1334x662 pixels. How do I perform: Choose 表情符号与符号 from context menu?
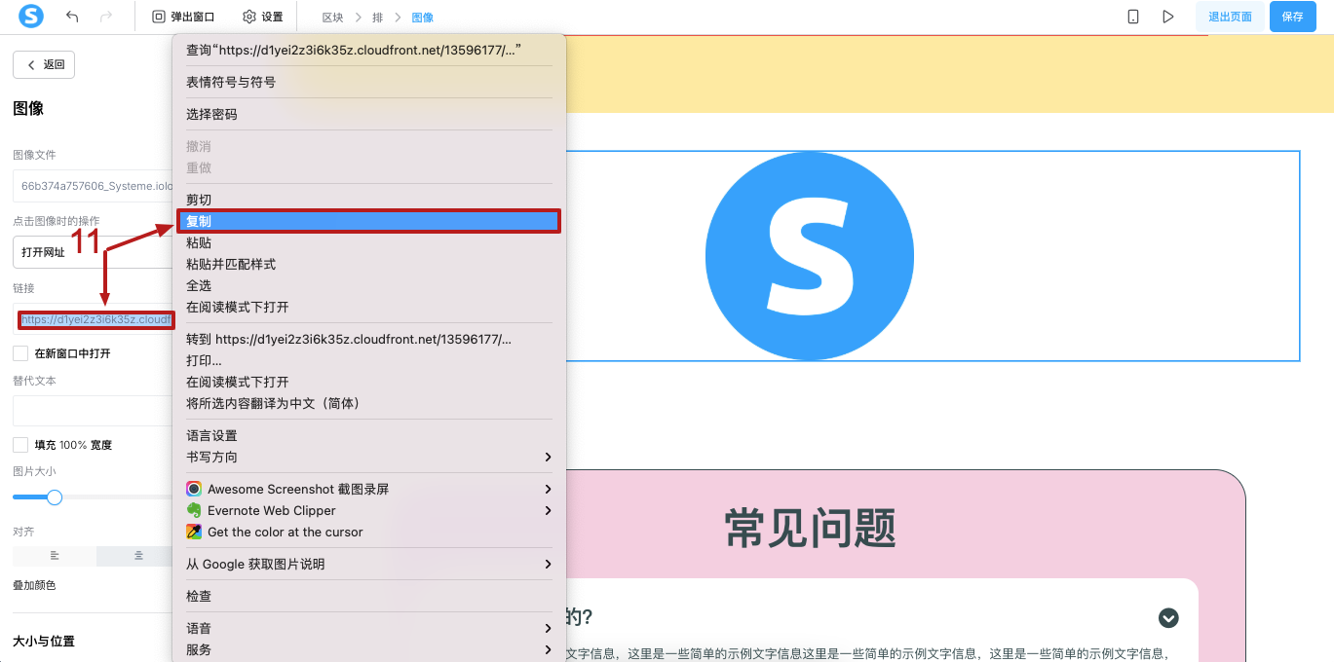click(369, 82)
